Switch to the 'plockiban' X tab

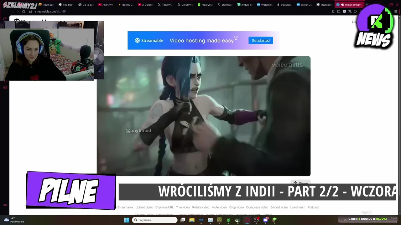tap(225, 5)
